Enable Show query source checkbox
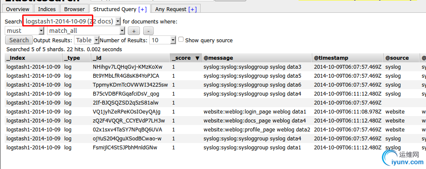Screen dimensions: 426x169 [181, 40]
